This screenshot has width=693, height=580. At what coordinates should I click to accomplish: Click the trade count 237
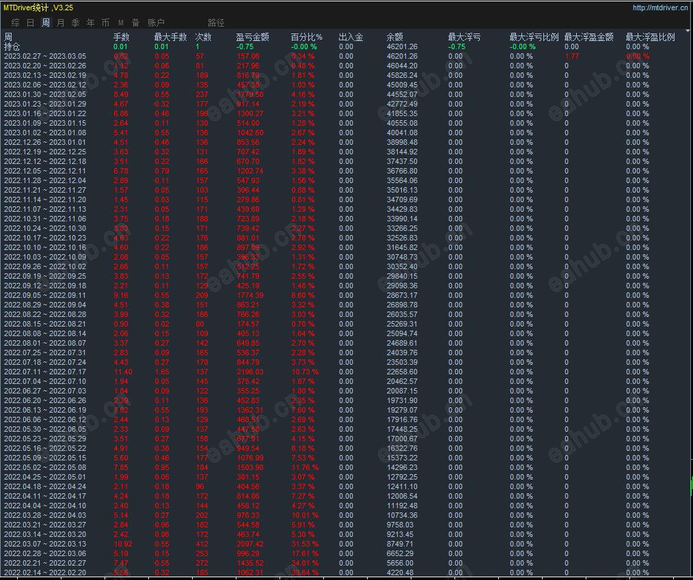point(202,94)
